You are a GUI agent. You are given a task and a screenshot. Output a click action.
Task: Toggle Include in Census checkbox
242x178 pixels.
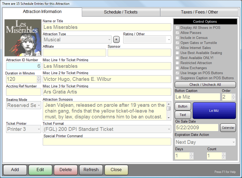(x=177, y=38)
